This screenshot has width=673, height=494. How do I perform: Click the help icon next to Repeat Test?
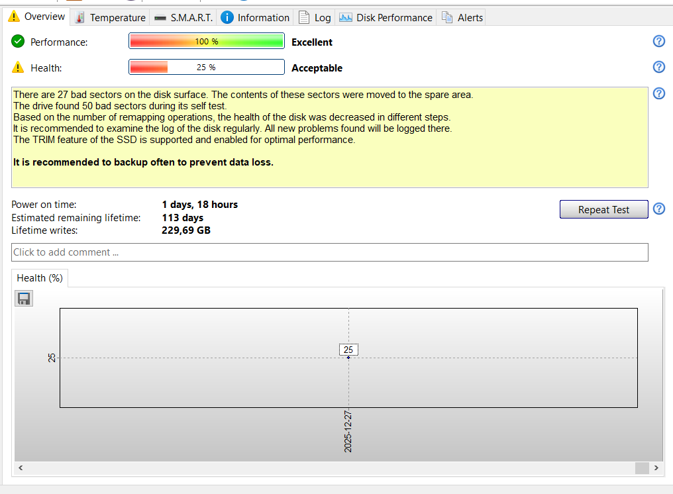pyautogui.click(x=658, y=209)
